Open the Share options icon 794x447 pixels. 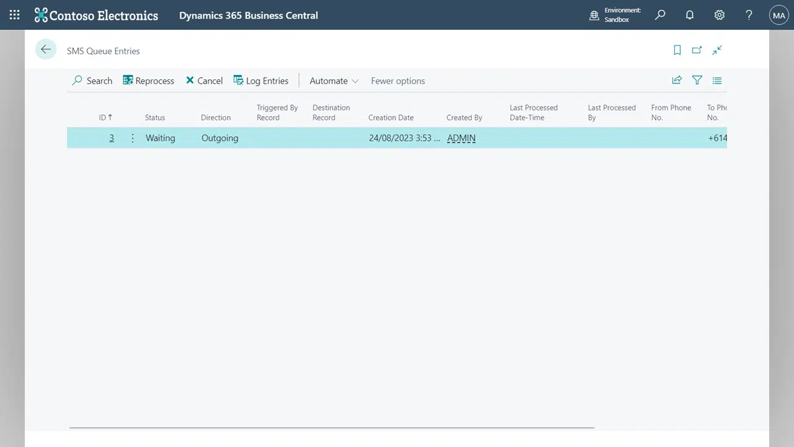677,80
